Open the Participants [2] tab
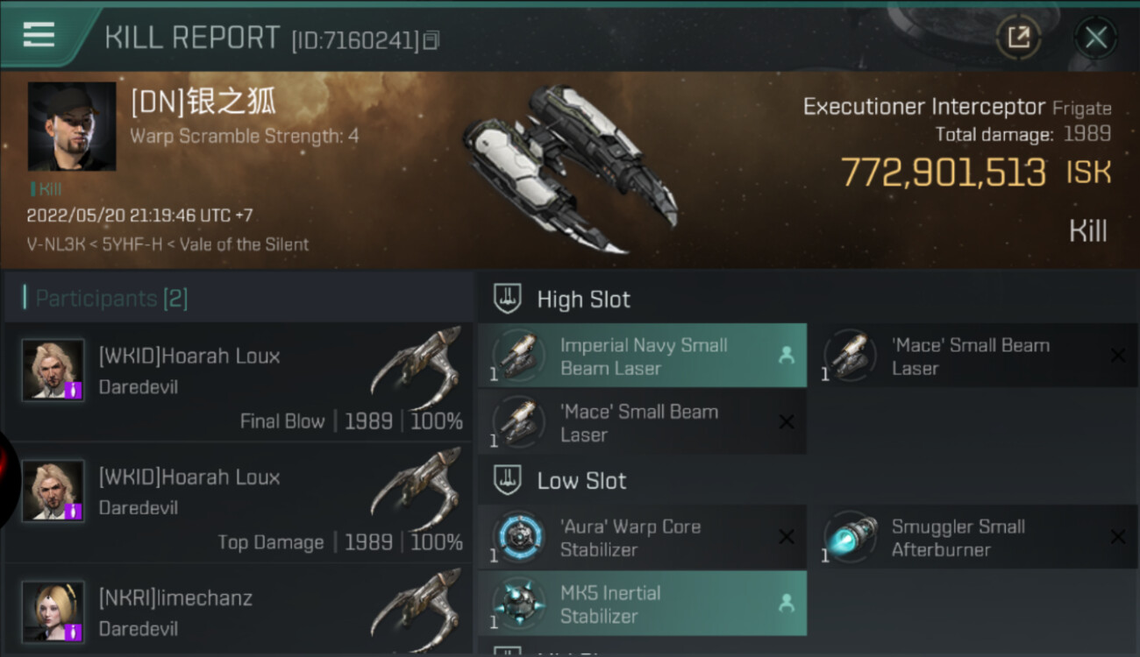The image size is (1140, 657). coord(110,299)
